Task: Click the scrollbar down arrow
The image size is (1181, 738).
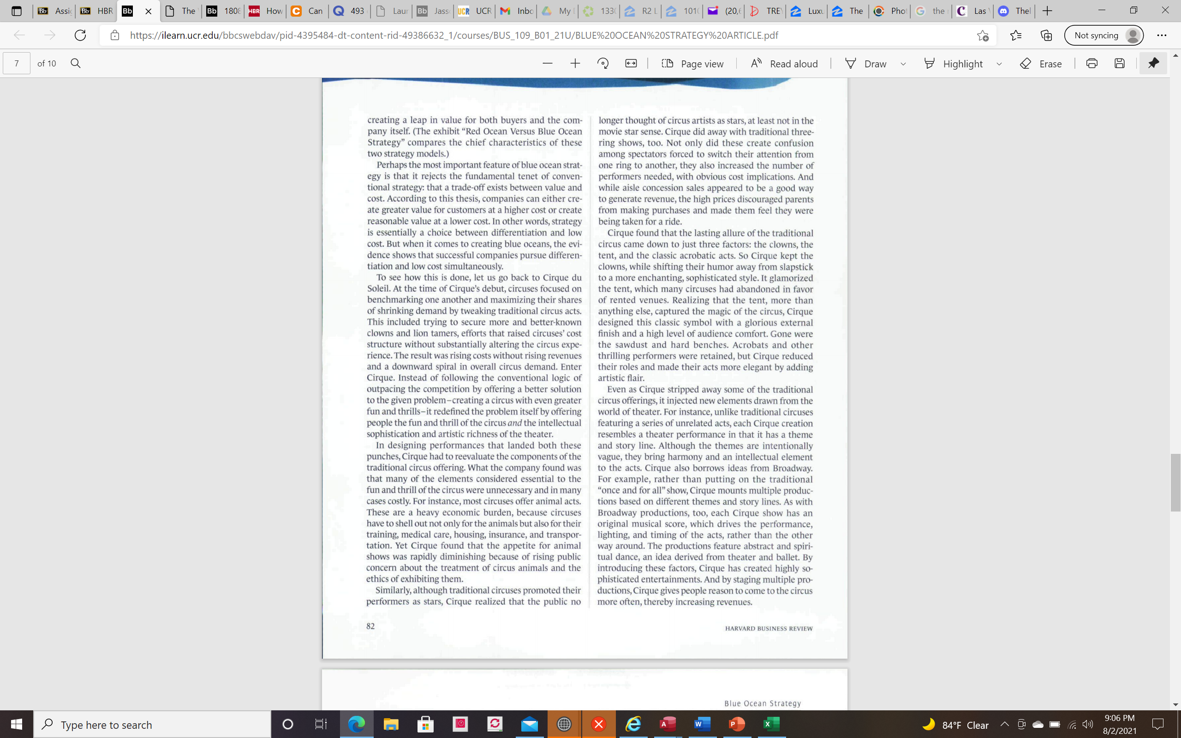Action: pos(1175,705)
